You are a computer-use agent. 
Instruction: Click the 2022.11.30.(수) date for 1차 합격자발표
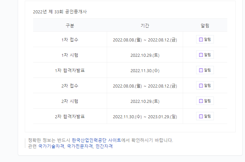coord(145,70)
